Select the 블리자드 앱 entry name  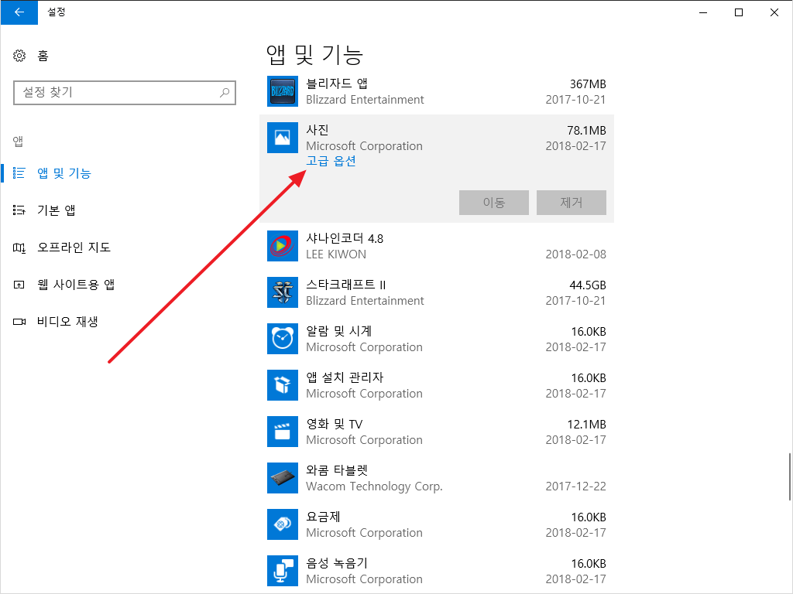click(x=337, y=84)
